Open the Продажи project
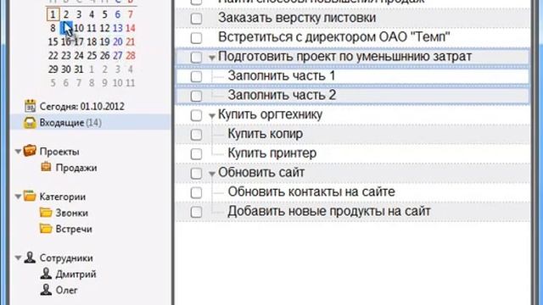 [76, 168]
